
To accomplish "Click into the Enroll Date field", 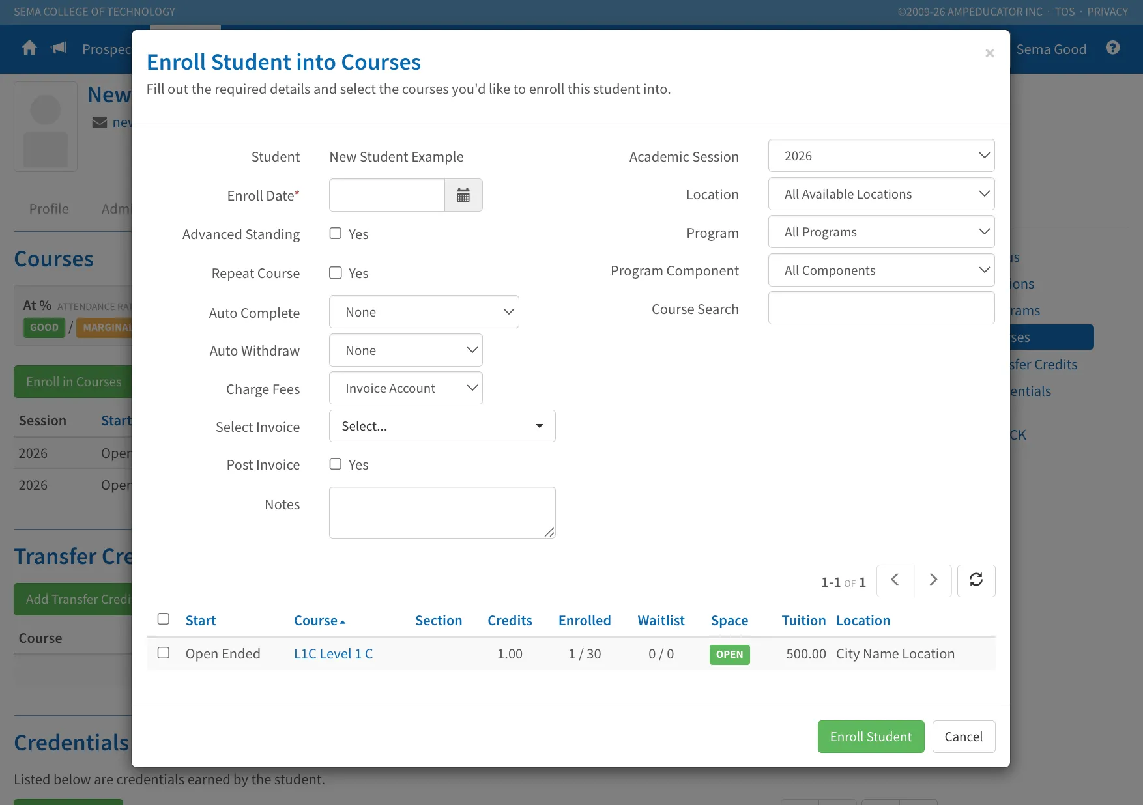I will click(387, 195).
